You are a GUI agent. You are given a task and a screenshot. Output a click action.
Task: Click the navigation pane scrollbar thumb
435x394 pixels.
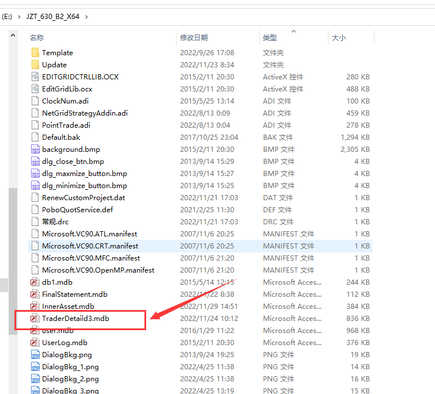[x=13, y=261]
